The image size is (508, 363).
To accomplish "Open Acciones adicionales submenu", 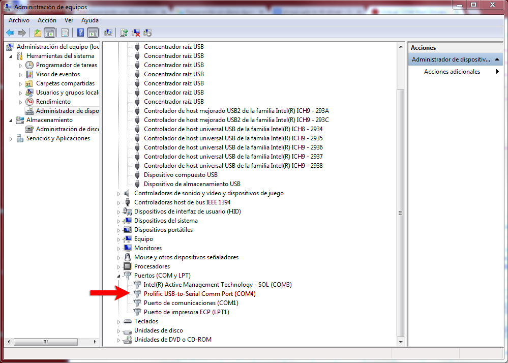I will [x=497, y=72].
